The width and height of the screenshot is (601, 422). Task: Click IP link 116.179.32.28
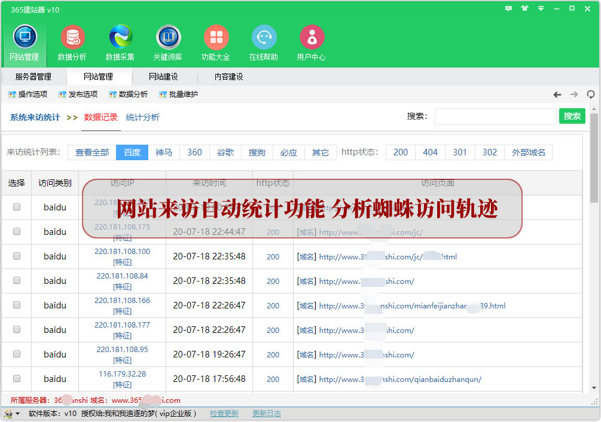(122, 374)
